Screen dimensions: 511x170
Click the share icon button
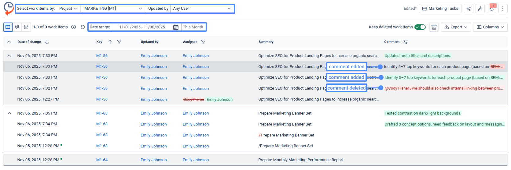468,9
